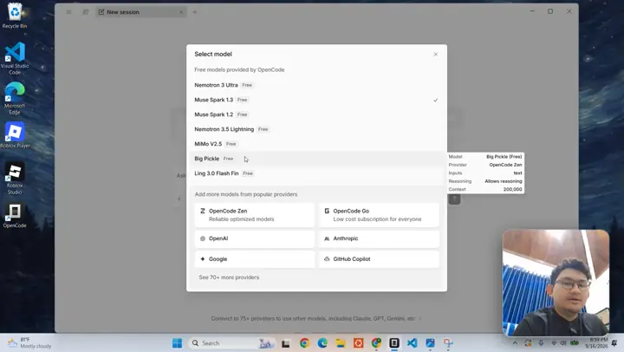Open See 70+ more providers link
Viewport: 624px width, 352px height.
pyautogui.click(x=229, y=277)
